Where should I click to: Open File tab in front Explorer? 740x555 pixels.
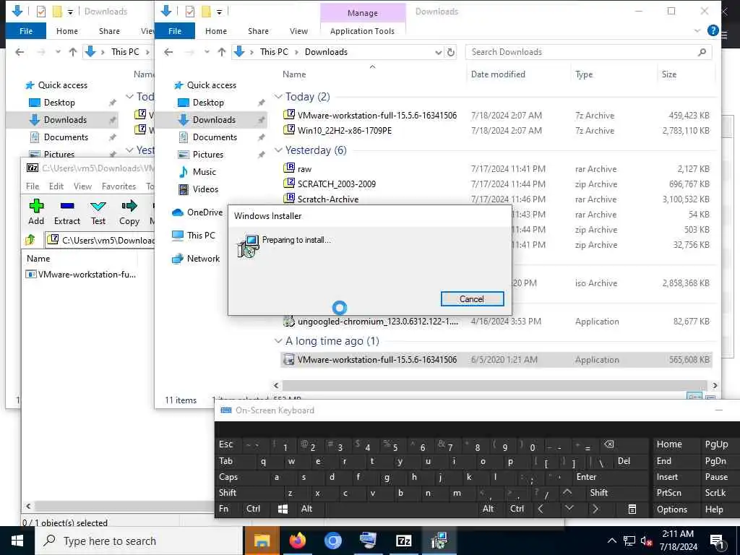coord(175,31)
